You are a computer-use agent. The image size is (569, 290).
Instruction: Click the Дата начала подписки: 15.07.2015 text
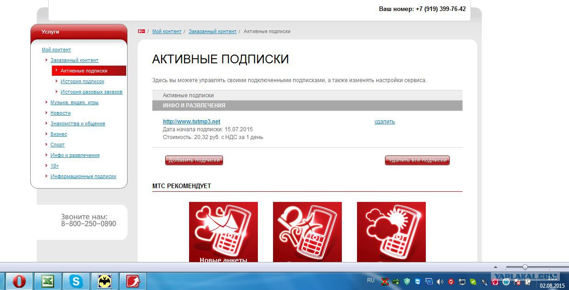click(x=208, y=129)
